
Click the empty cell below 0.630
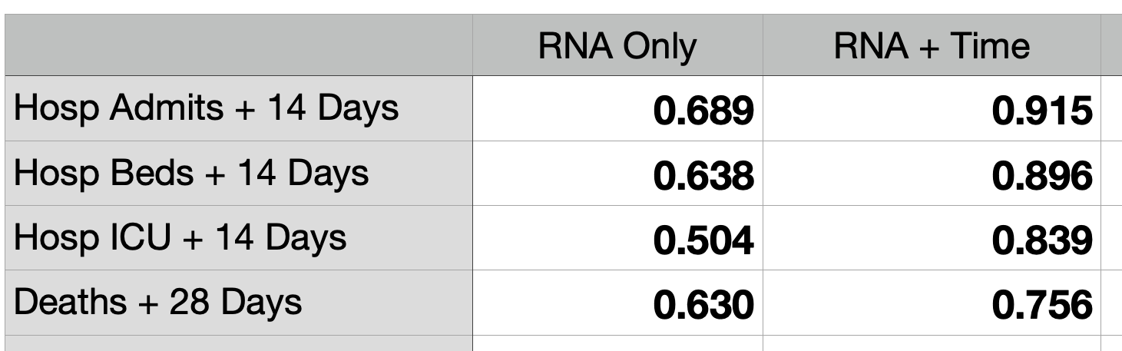617,343
